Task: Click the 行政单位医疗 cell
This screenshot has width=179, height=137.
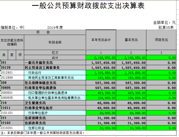Action: pyautogui.click(x=55, y=113)
